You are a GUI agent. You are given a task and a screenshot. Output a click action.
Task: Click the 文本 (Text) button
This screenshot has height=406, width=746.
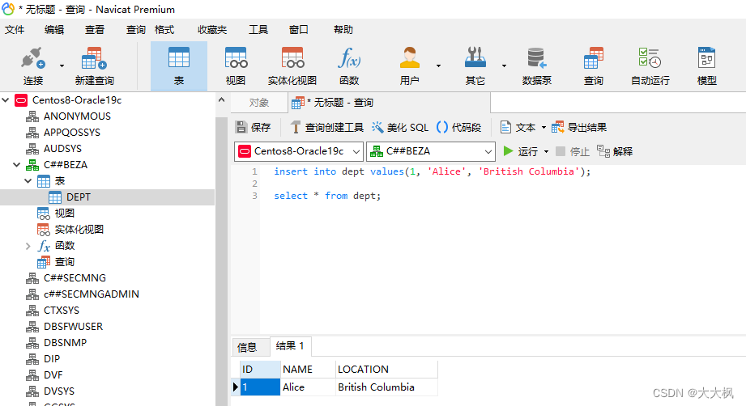click(518, 127)
